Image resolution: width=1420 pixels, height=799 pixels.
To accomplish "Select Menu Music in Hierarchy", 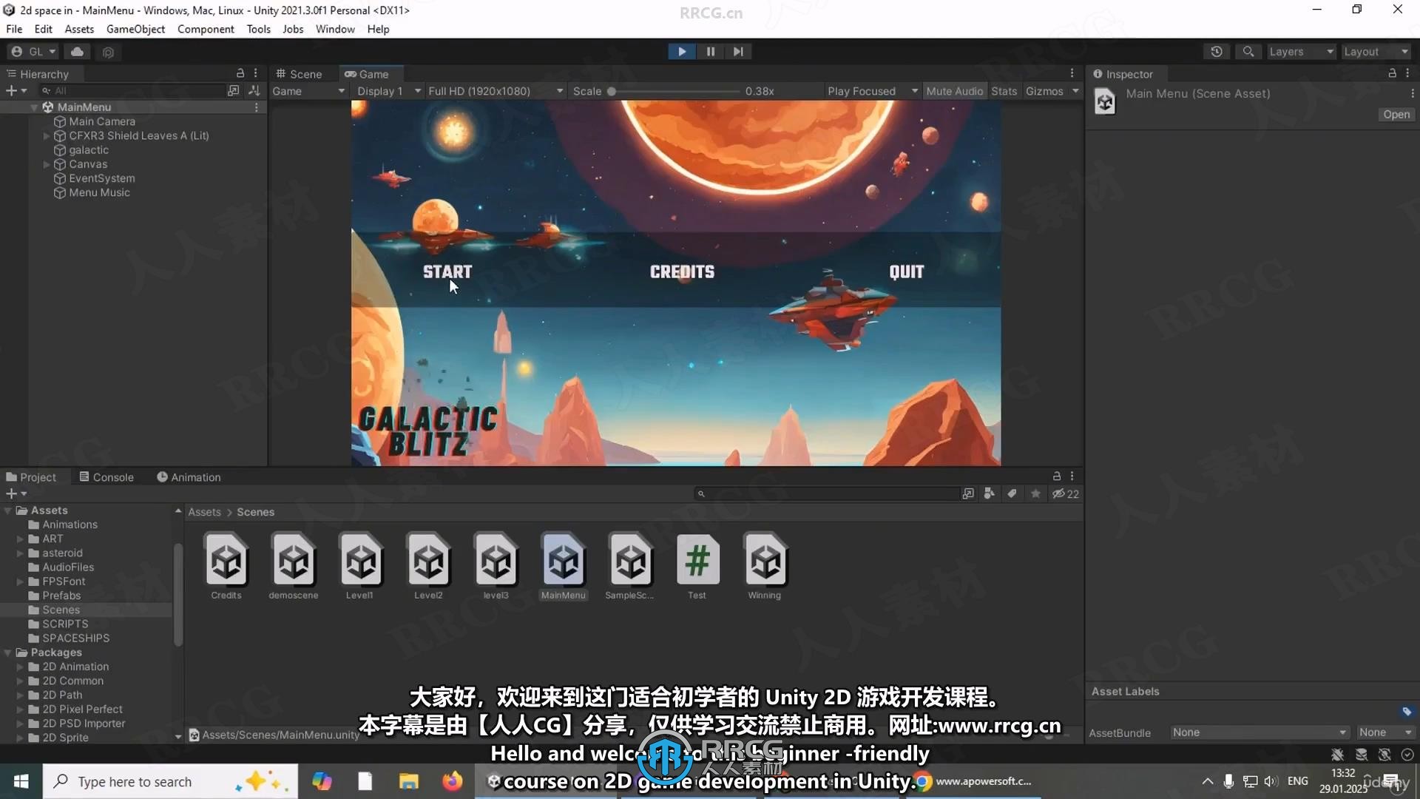I will pos(99,192).
